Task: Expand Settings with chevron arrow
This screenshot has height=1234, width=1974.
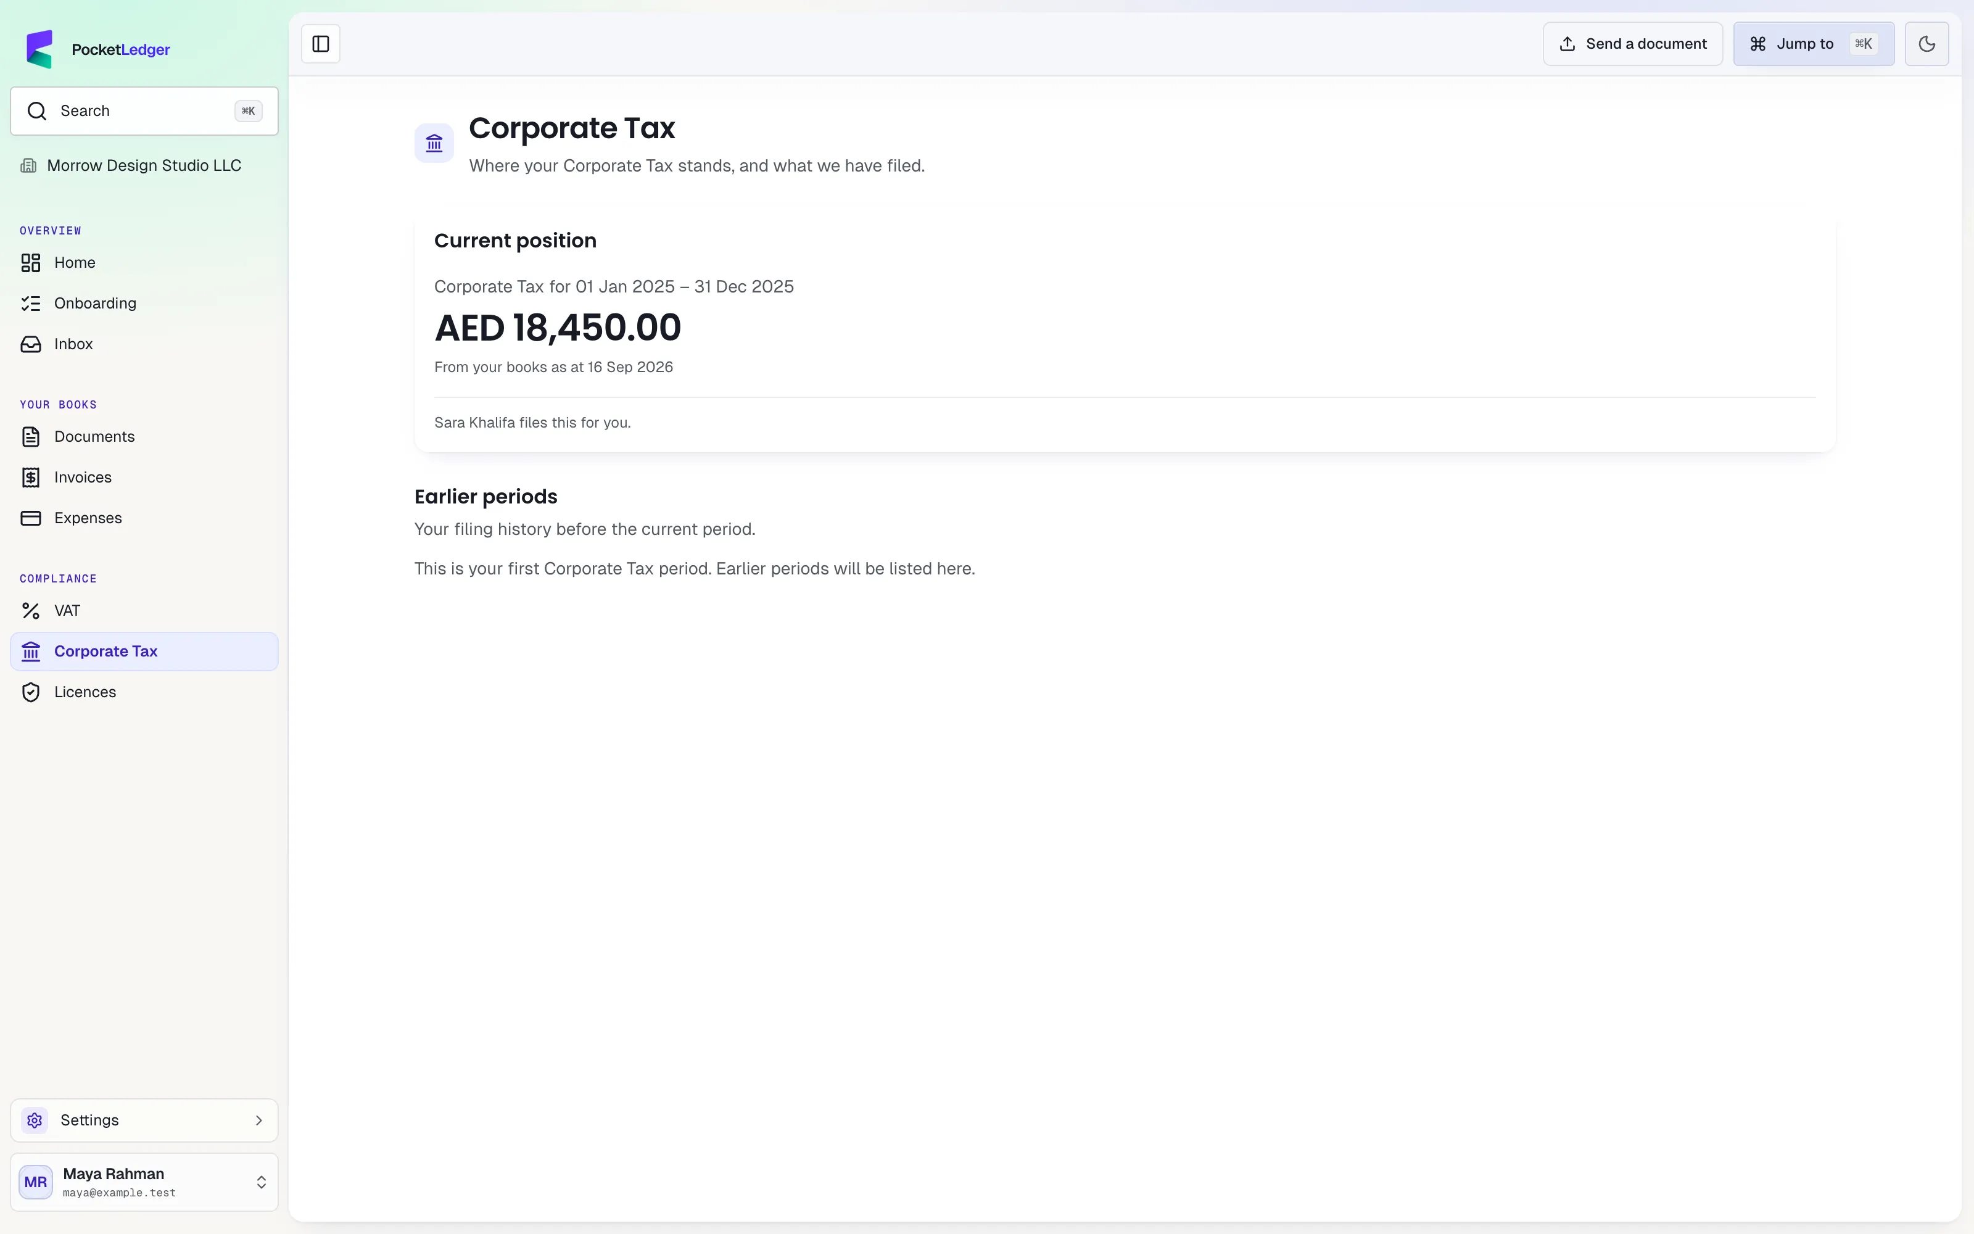Action: [x=258, y=1120]
